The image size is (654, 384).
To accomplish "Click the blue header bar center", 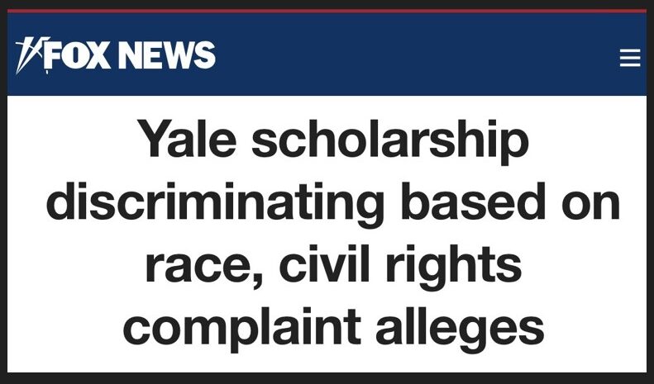I will point(327,55).
